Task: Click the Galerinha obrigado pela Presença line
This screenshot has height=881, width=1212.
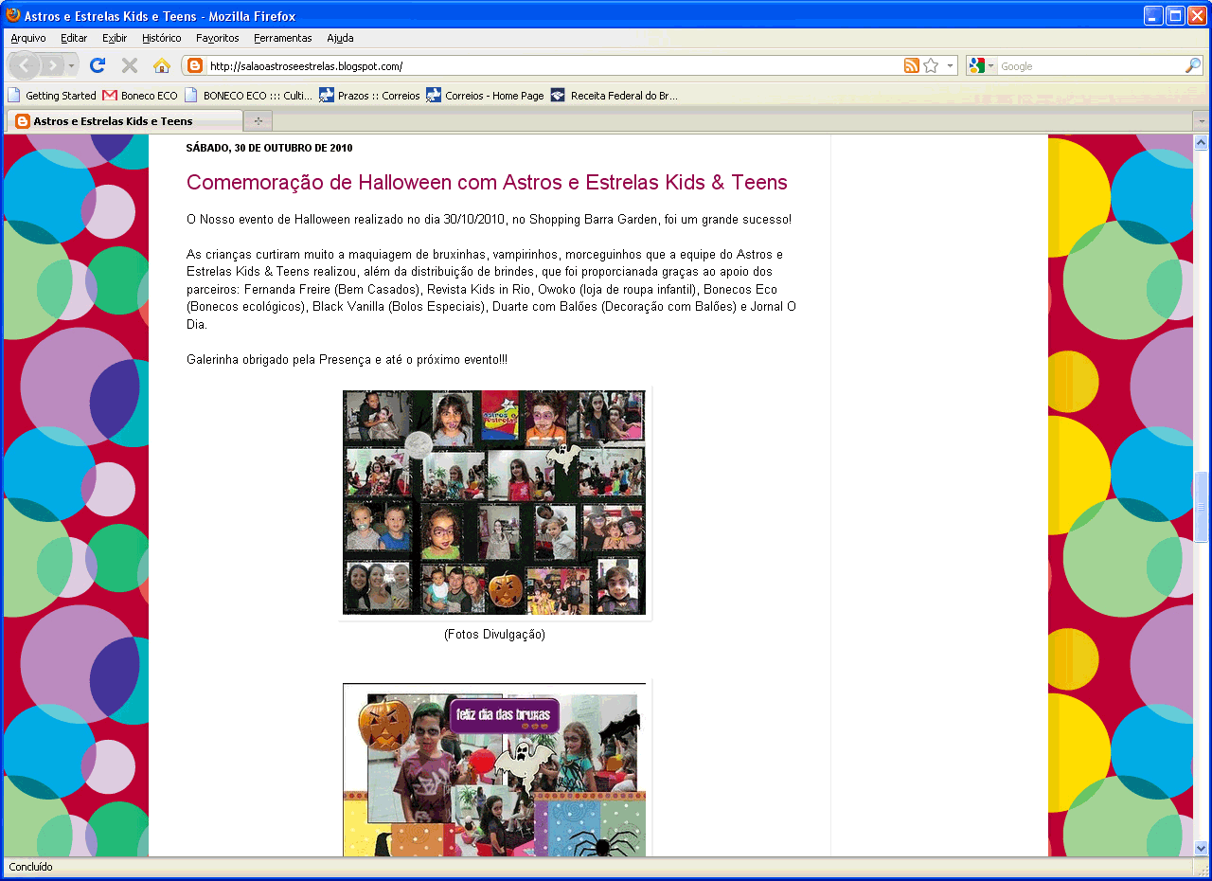Action: [347, 360]
